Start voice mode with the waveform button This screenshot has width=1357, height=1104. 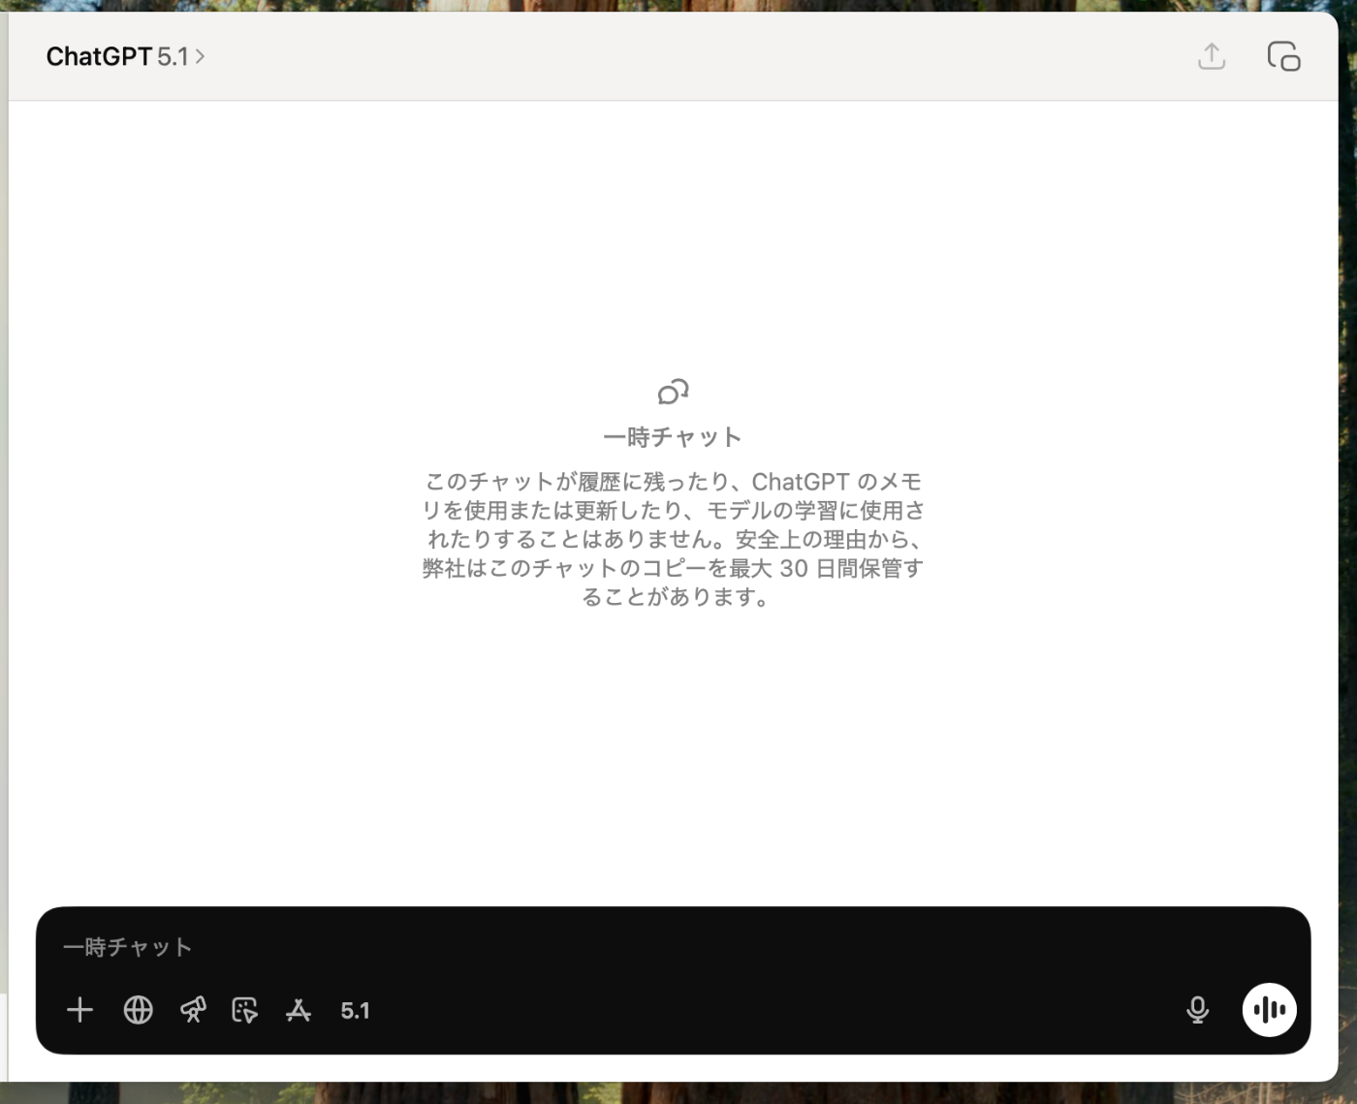(x=1269, y=1009)
